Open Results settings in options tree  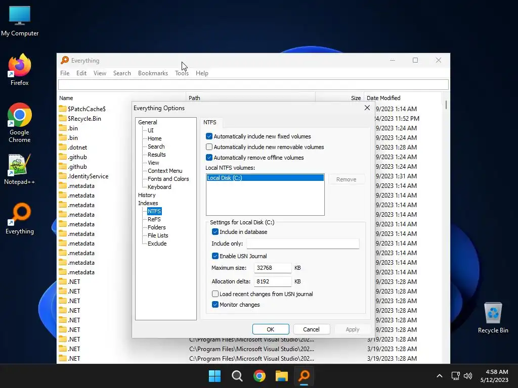click(x=157, y=155)
